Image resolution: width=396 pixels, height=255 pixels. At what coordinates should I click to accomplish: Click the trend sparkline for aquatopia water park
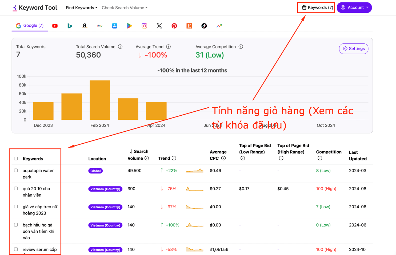coord(195,171)
